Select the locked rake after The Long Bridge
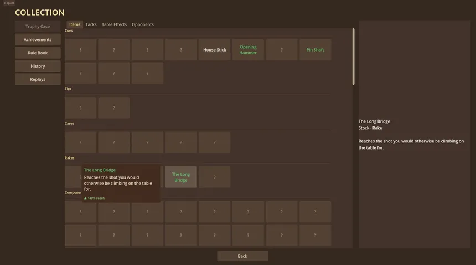This screenshot has height=265, width=476. tap(215, 177)
